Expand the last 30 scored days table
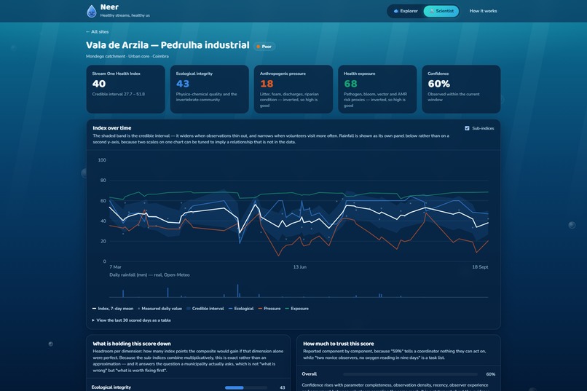The width and height of the screenshot is (587, 391). (131, 320)
